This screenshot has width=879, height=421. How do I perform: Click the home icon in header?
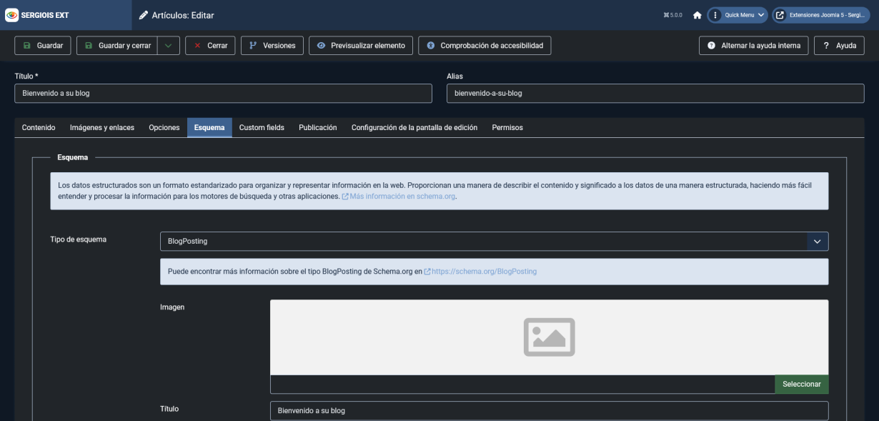tap(697, 15)
